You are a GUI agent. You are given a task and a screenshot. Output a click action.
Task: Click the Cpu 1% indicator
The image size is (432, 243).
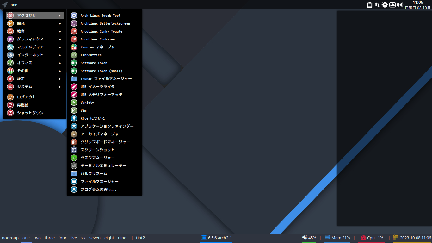[372, 238]
